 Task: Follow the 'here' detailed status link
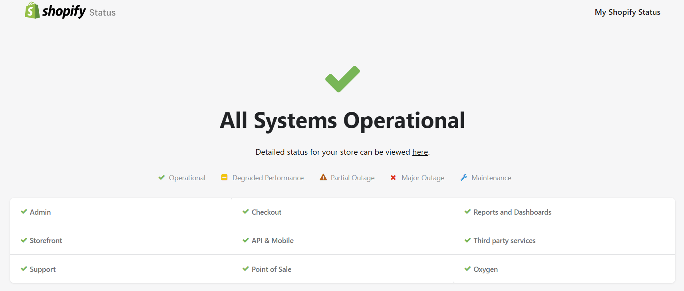tap(420, 152)
